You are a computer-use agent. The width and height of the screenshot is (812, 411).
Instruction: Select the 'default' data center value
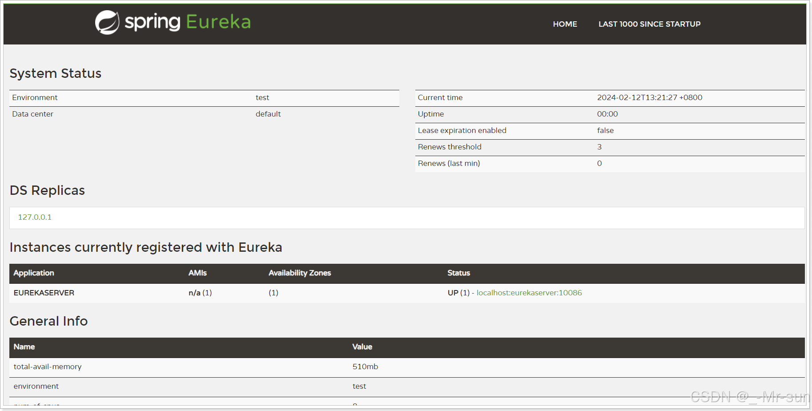(268, 114)
